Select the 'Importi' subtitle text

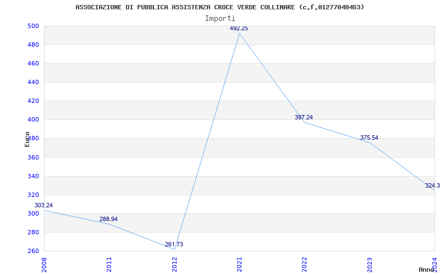(220, 19)
